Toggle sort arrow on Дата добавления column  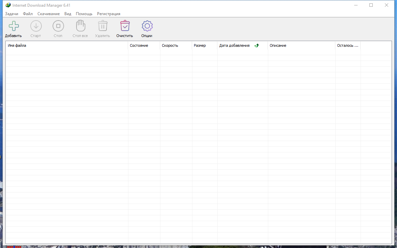(x=256, y=45)
